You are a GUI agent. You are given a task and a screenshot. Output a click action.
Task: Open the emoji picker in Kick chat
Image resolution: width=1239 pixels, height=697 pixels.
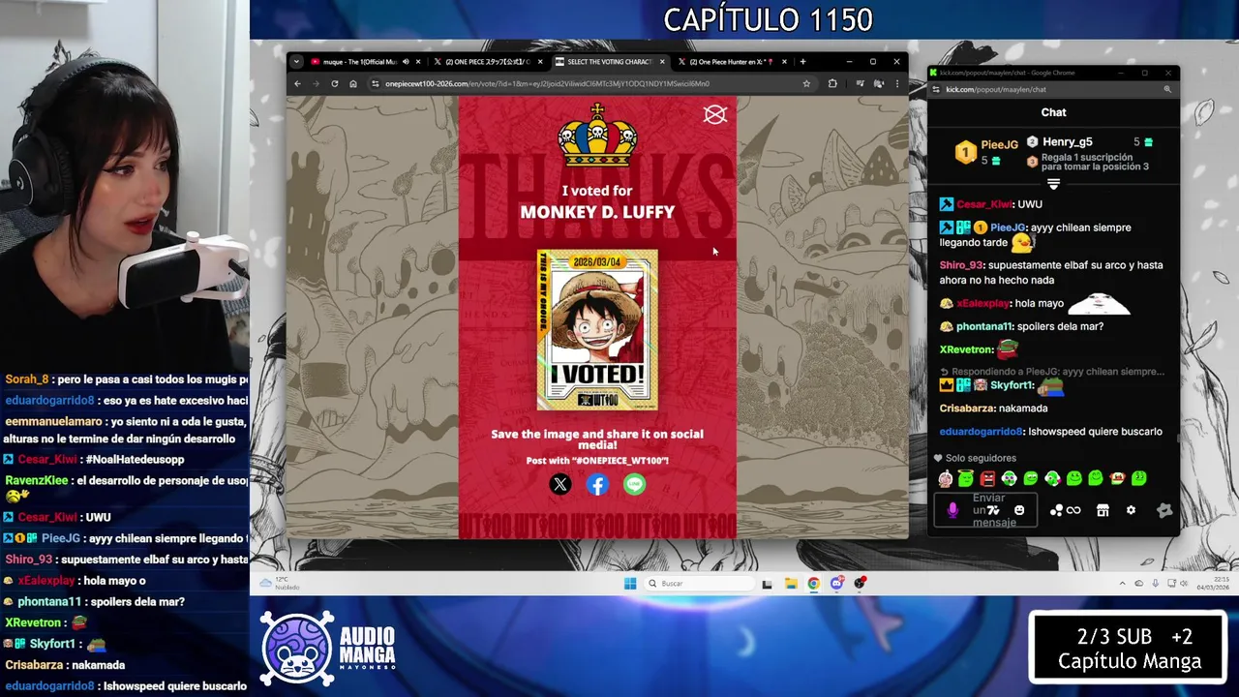coord(1019,510)
